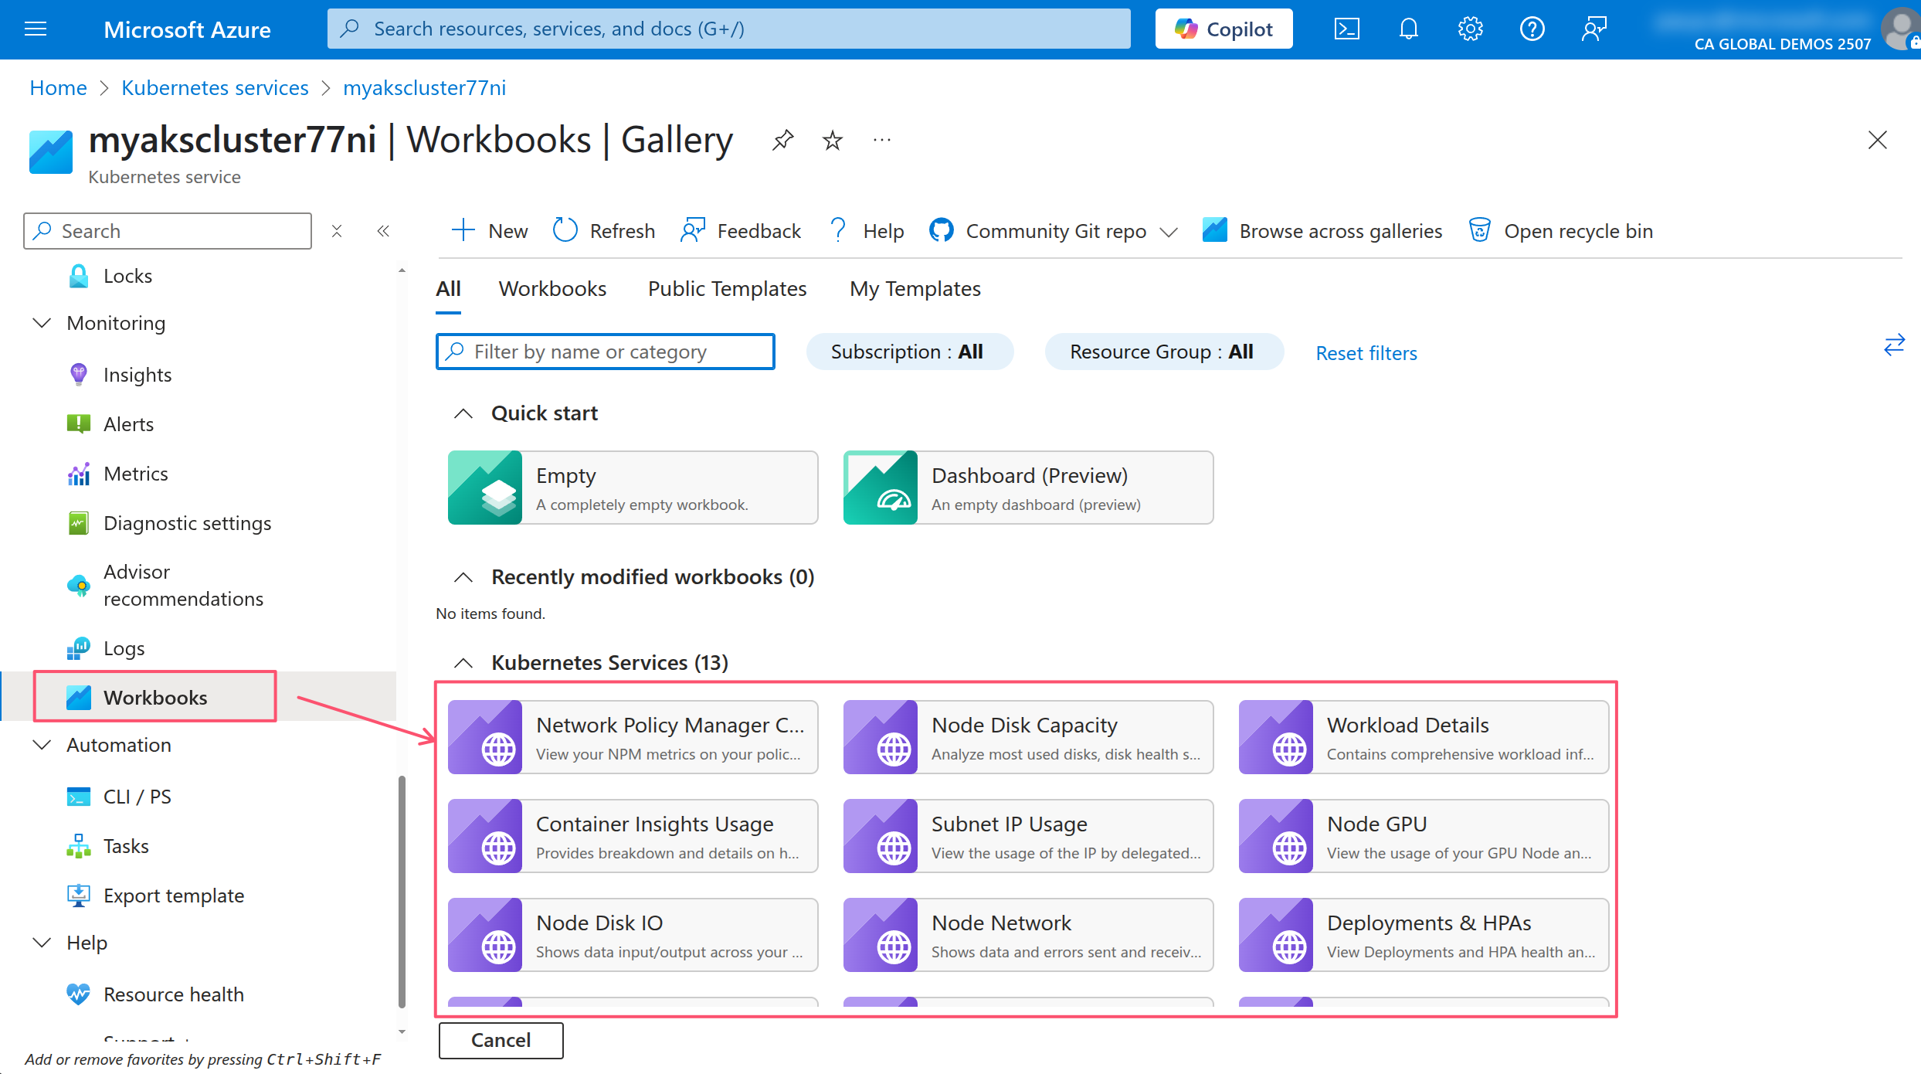Open the top bar feedback icon
Viewport: 1921px width, 1074px height.
pos(1594,29)
